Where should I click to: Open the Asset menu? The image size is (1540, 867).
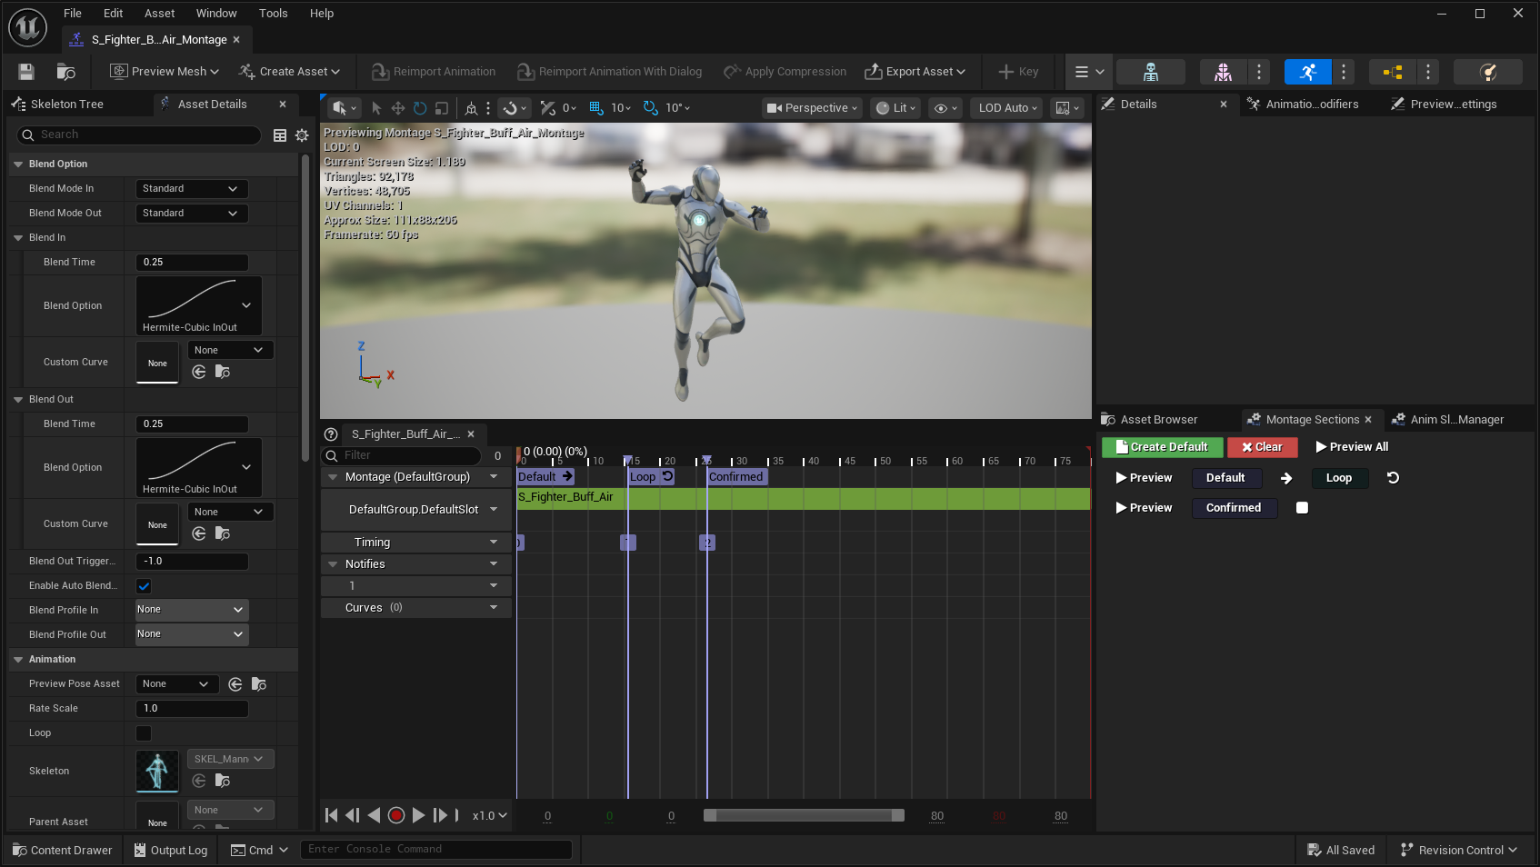click(159, 14)
